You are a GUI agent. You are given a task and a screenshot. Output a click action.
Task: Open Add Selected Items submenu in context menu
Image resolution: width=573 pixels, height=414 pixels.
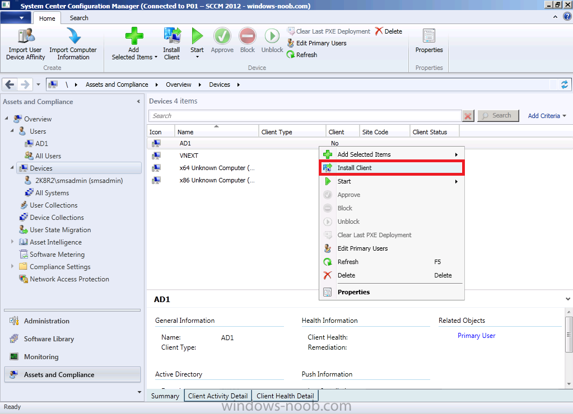click(392, 154)
